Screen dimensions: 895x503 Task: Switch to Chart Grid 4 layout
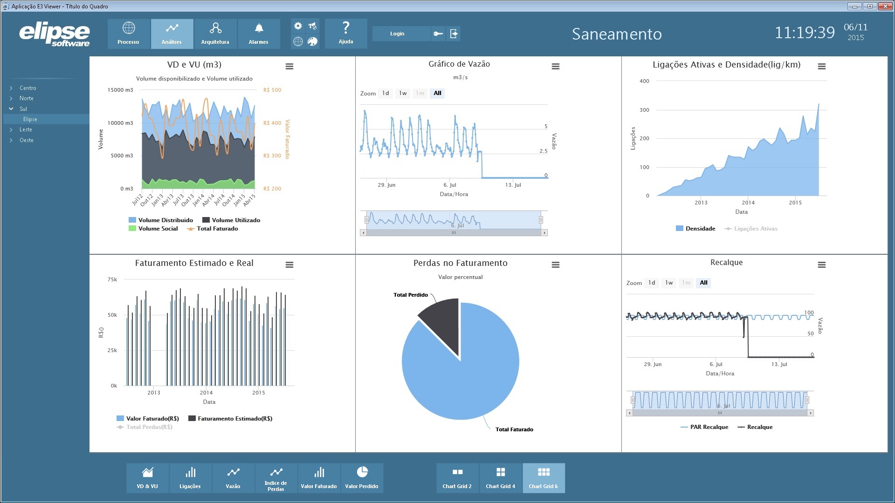(x=501, y=478)
